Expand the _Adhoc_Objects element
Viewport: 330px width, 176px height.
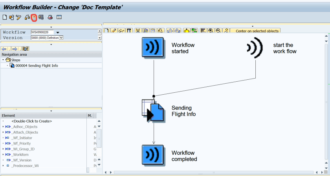tap(3, 127)
